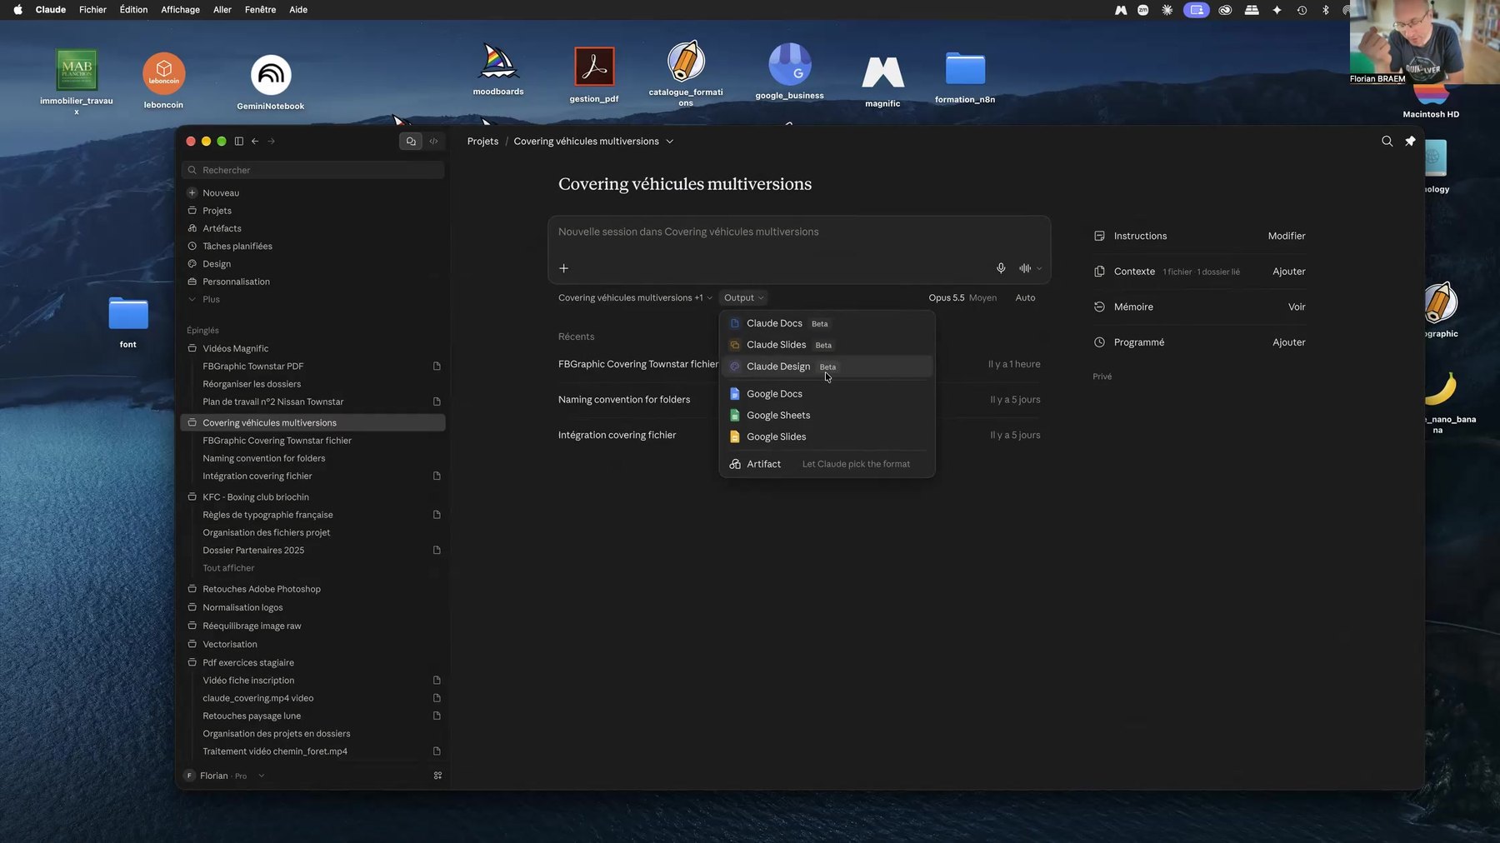The height and width of the screenshot is (843, 1500).
Task: Go back with the left arrow
Action: (x=255, y=142)
